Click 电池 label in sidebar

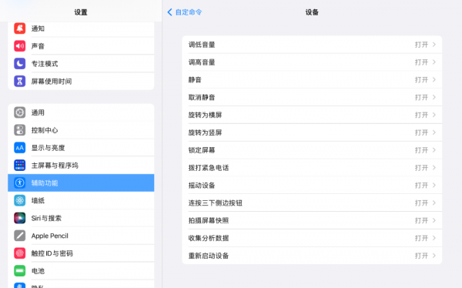click(38, 271)
